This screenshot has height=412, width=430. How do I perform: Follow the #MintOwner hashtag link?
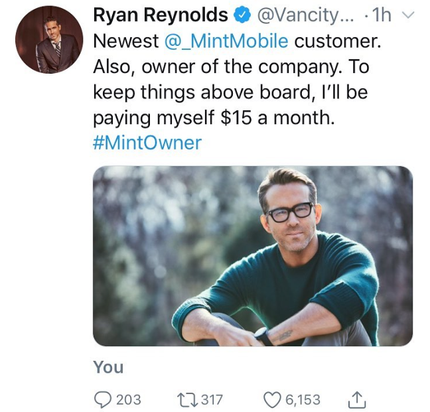point(147,143)
